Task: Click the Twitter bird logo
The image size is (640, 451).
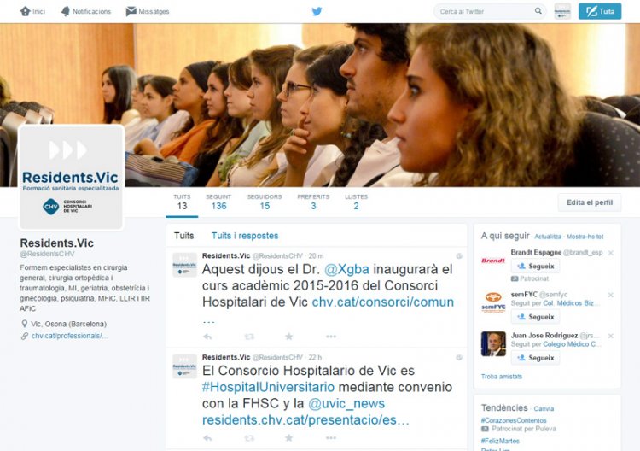Action: coord(317,11)
